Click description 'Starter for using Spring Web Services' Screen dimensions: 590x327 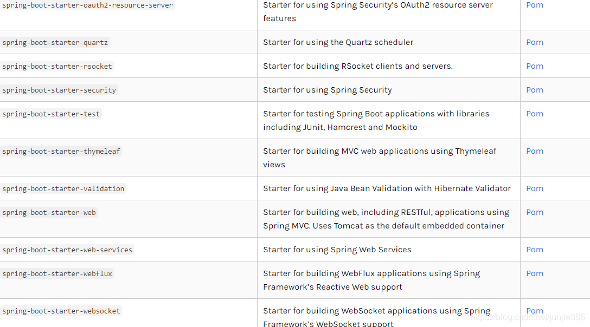pos(337,250)
